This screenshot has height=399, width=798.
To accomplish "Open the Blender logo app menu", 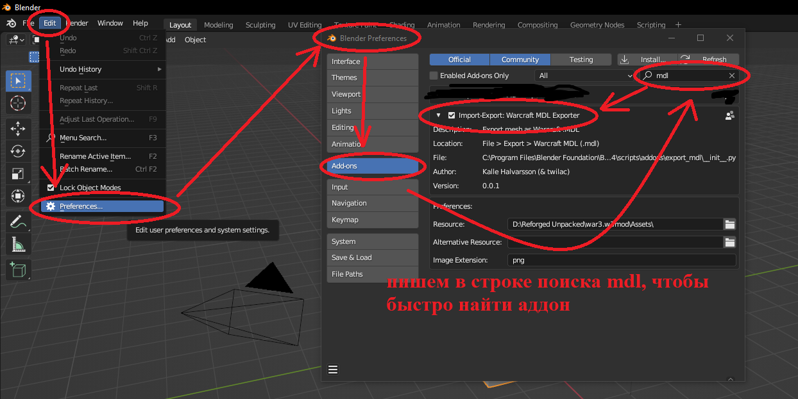I will tap(12, 23).
